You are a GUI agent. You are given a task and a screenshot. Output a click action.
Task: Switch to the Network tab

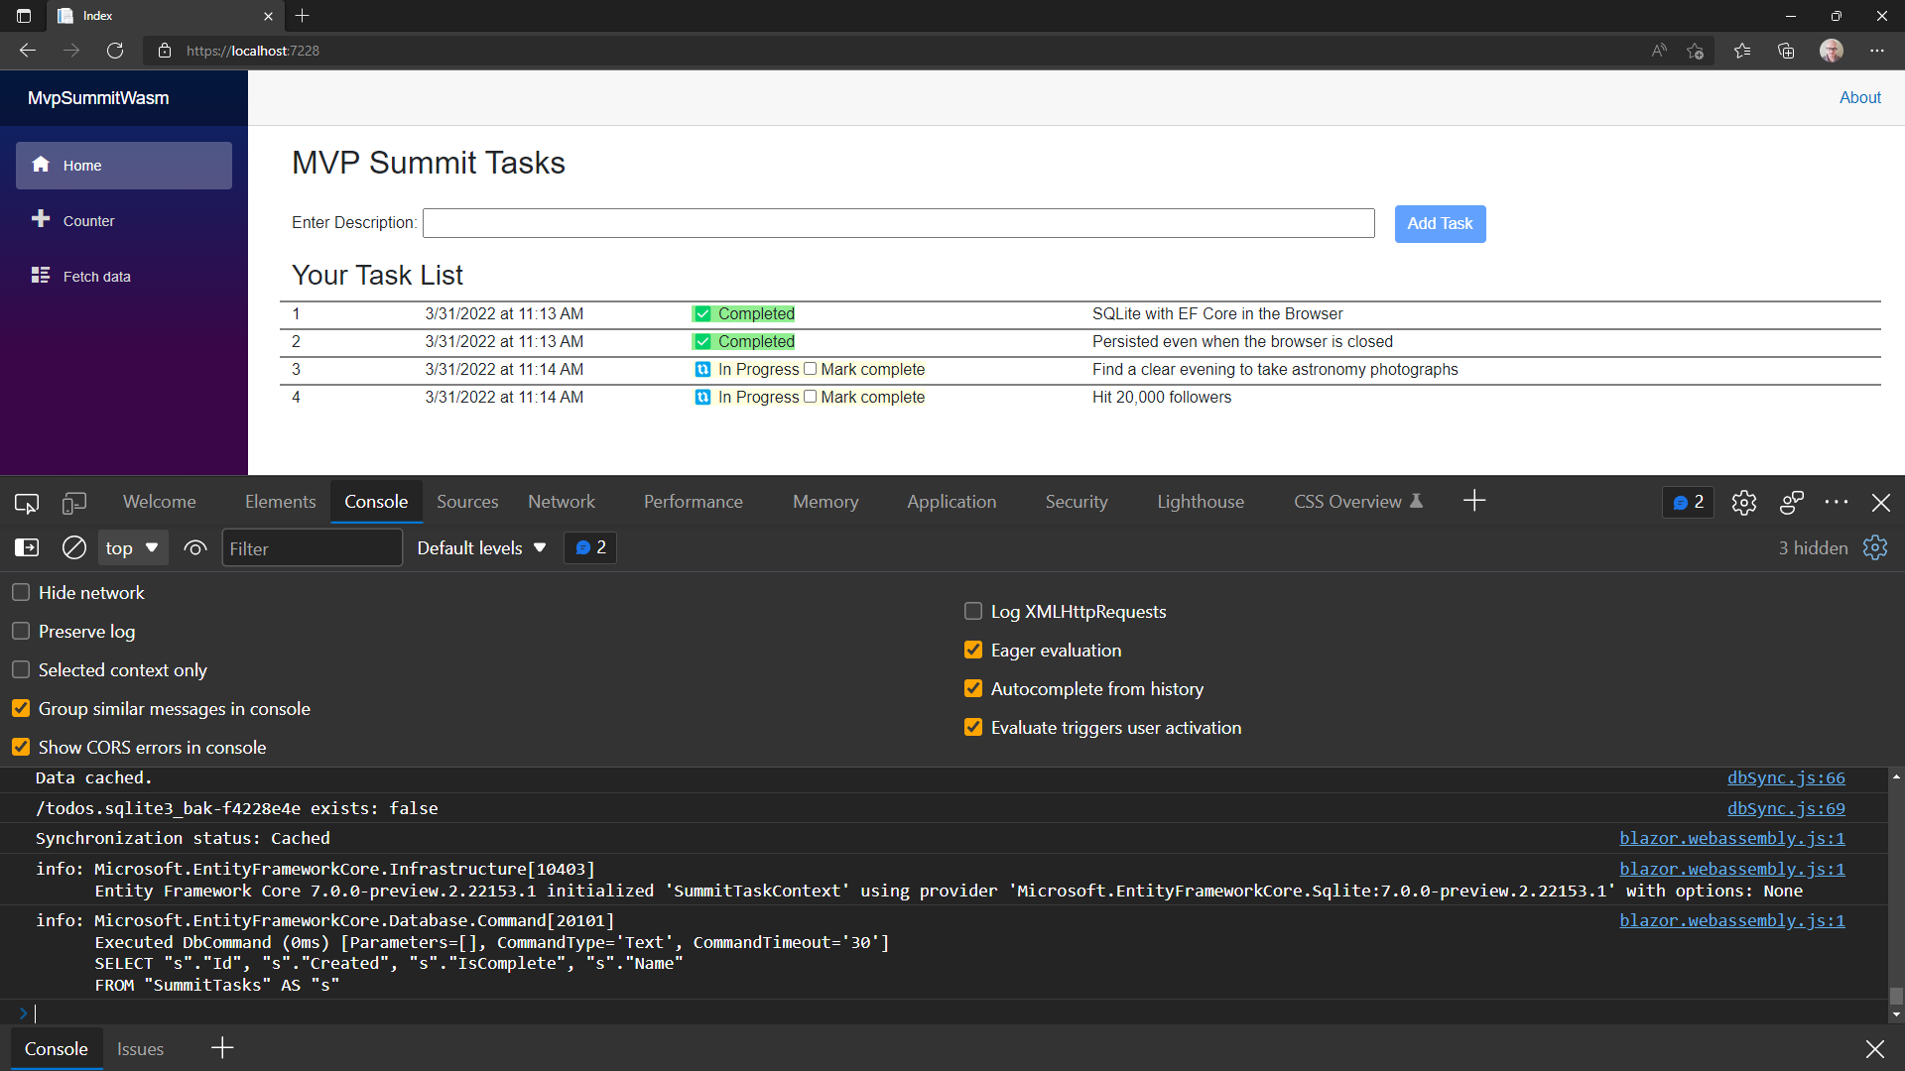point(562,502)
